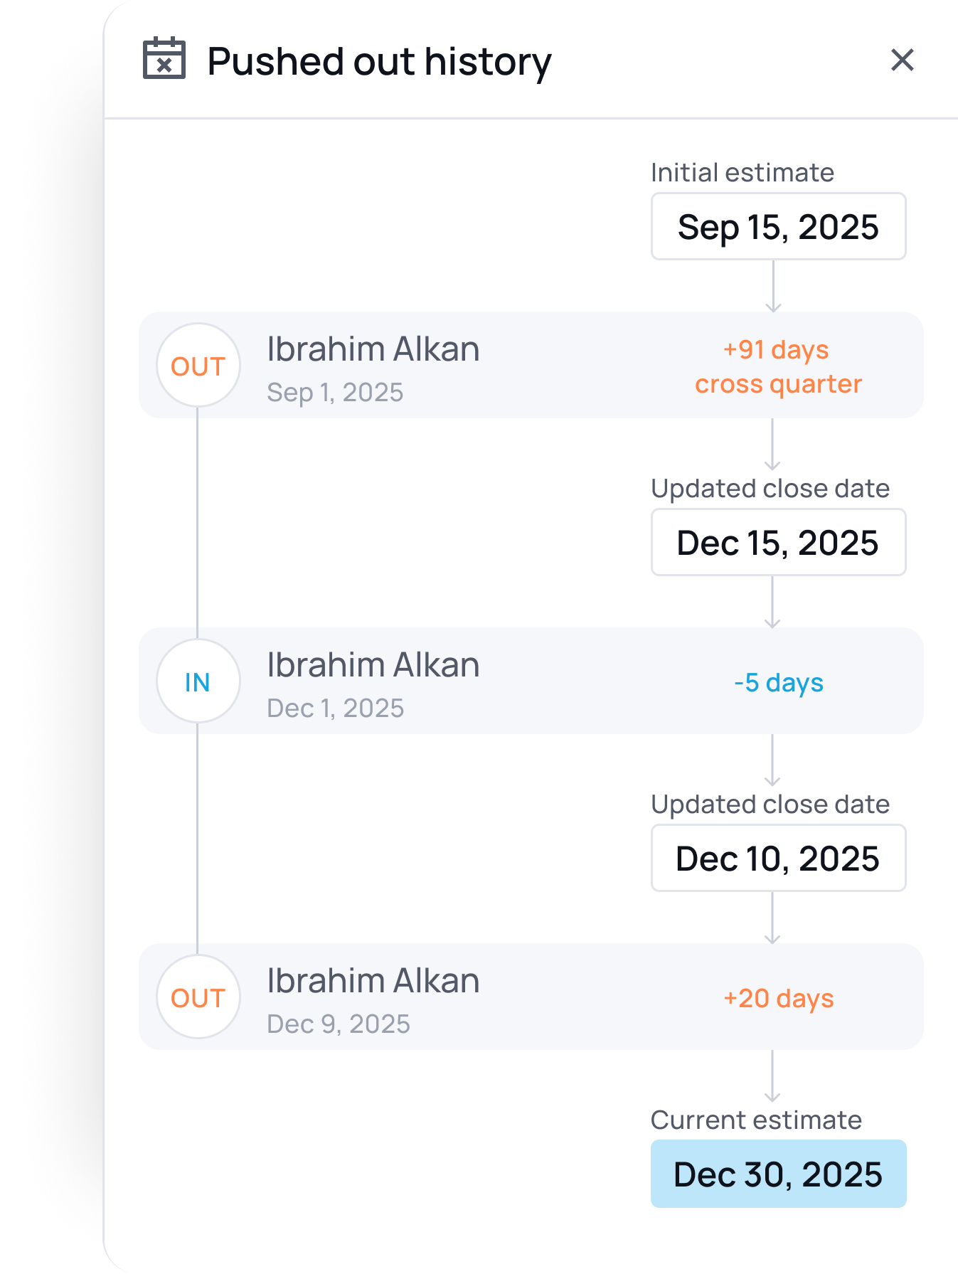Screen dimensions: 958x1274
Task: Select the Sep 15, 2025 initial estimate box
Action: coord(778,227)
